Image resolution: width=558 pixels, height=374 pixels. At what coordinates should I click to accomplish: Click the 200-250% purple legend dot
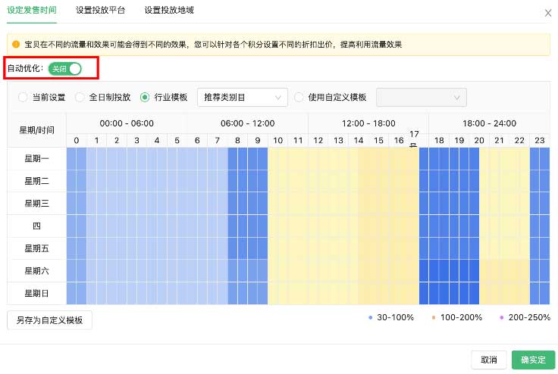pyautogui.click(x=502, y=318)
